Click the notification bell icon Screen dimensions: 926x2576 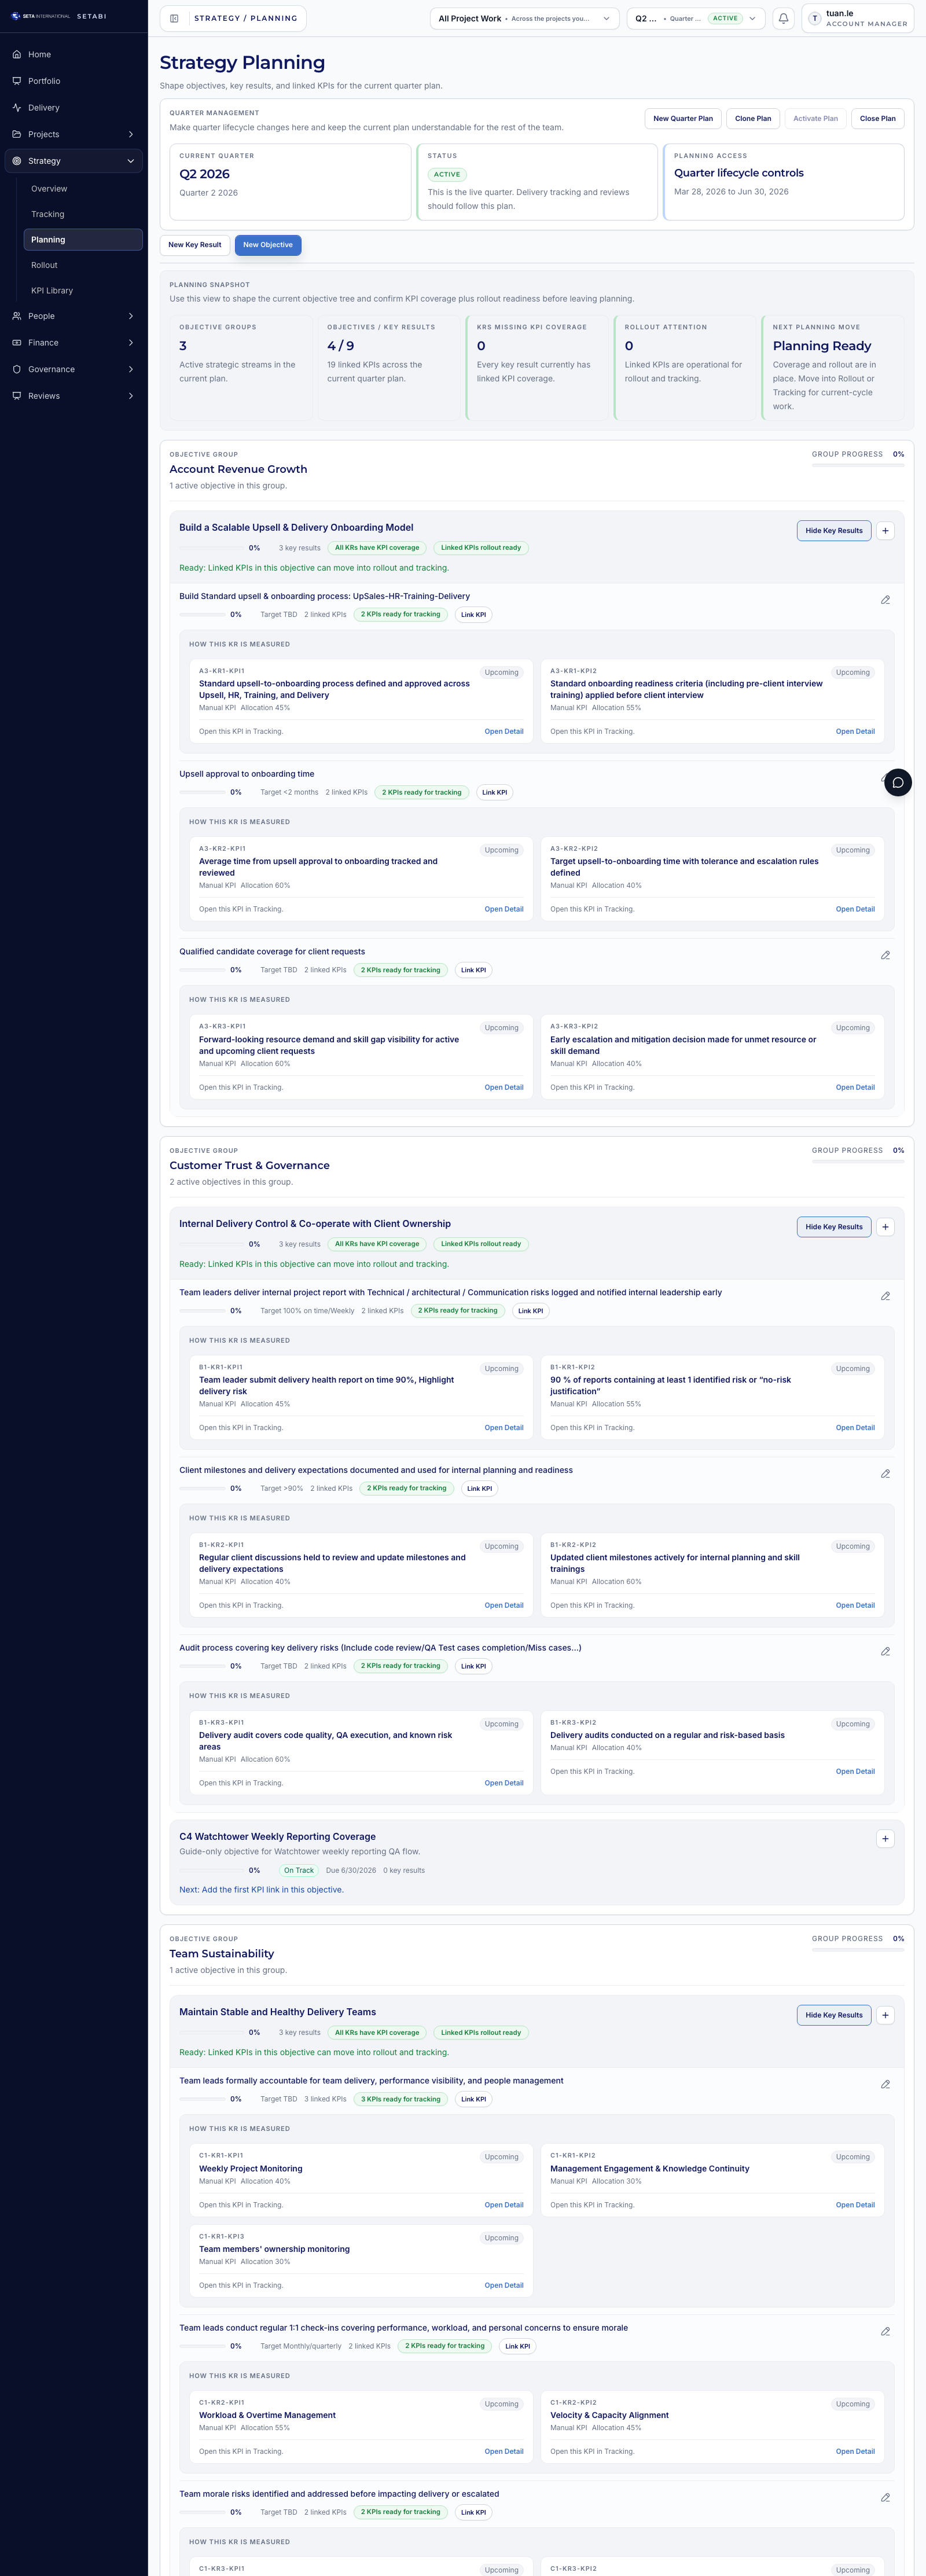(783, 18)
